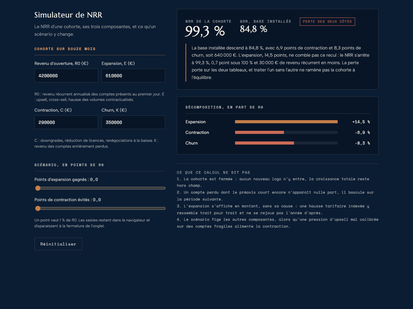
Task: Click the 'Cohorte sur douze mois' heading
Action: coord(65,49)
